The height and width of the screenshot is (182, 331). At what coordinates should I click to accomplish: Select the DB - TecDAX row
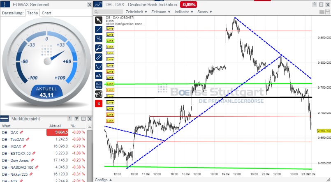pyautogui.click(x=43, y=139)
